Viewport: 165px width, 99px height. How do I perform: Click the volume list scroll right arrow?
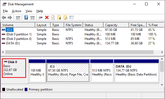(162, 52)
